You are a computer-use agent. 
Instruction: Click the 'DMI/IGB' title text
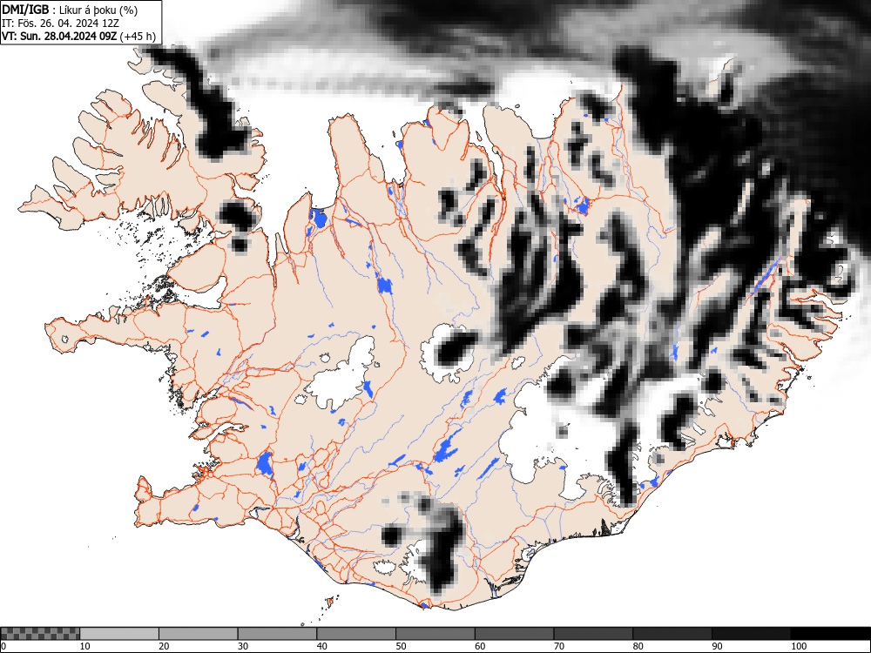(25, 10)
